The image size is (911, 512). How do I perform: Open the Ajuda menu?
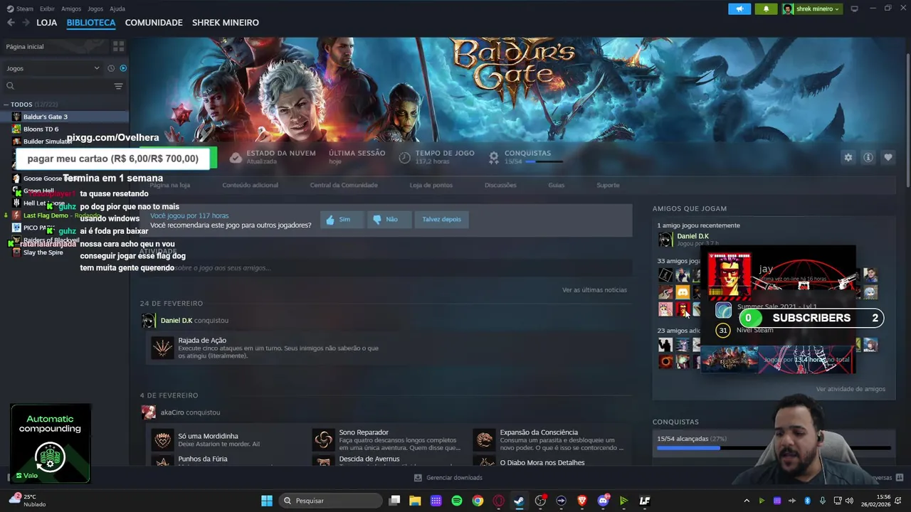117,9
